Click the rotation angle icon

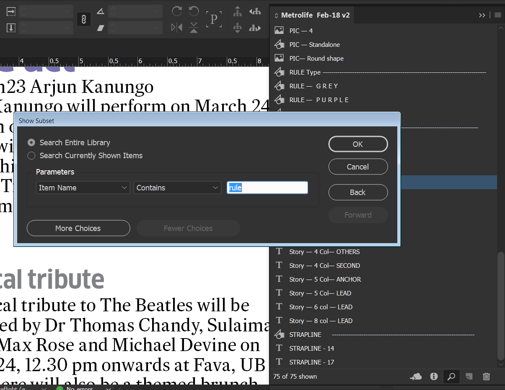click(x=100, y=11)
